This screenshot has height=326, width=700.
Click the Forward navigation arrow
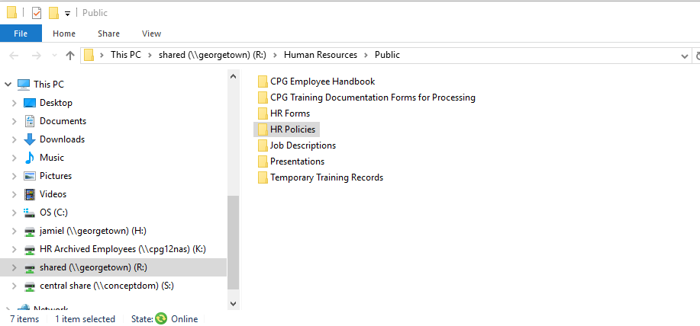(37, 56)
